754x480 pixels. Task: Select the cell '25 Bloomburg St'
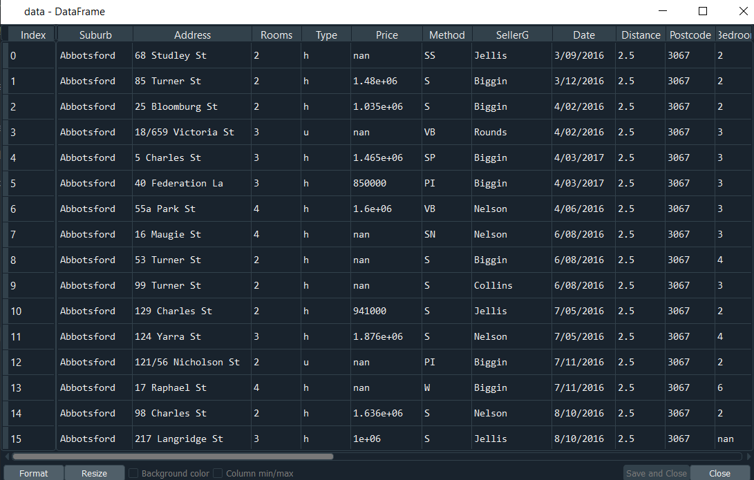point(192,106)
